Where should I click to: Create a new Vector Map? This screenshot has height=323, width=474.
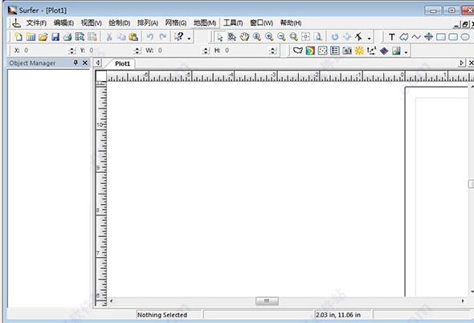[x=371, y=51]
